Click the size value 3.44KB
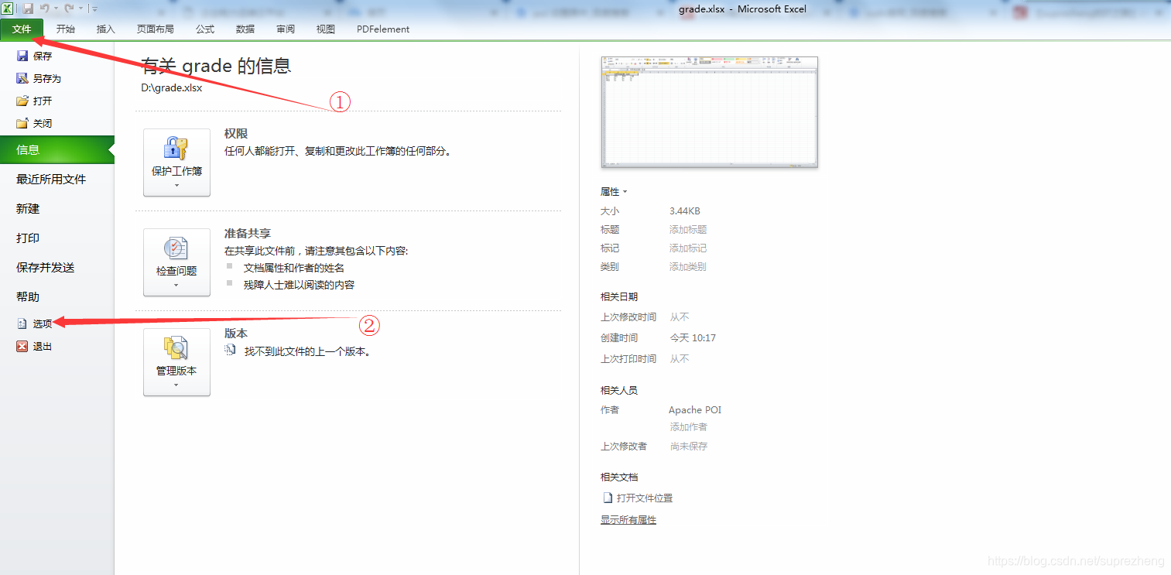Viewport: 1171px width, 575px height. pos(685,211)
